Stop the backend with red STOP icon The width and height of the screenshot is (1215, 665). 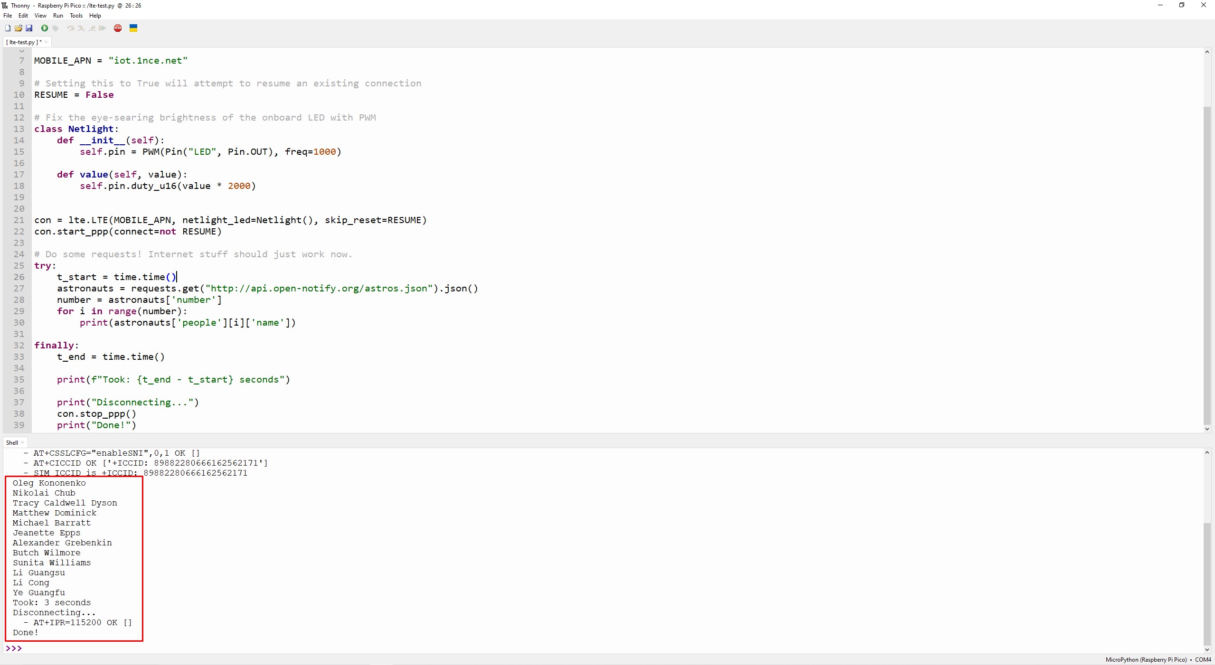point(118,28)
